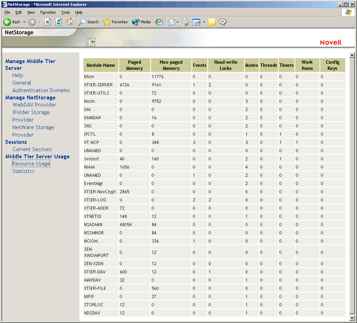Screen dimensions: 357x323
Task: Open Current Sessions under Sessions
Action: [32, 149]
